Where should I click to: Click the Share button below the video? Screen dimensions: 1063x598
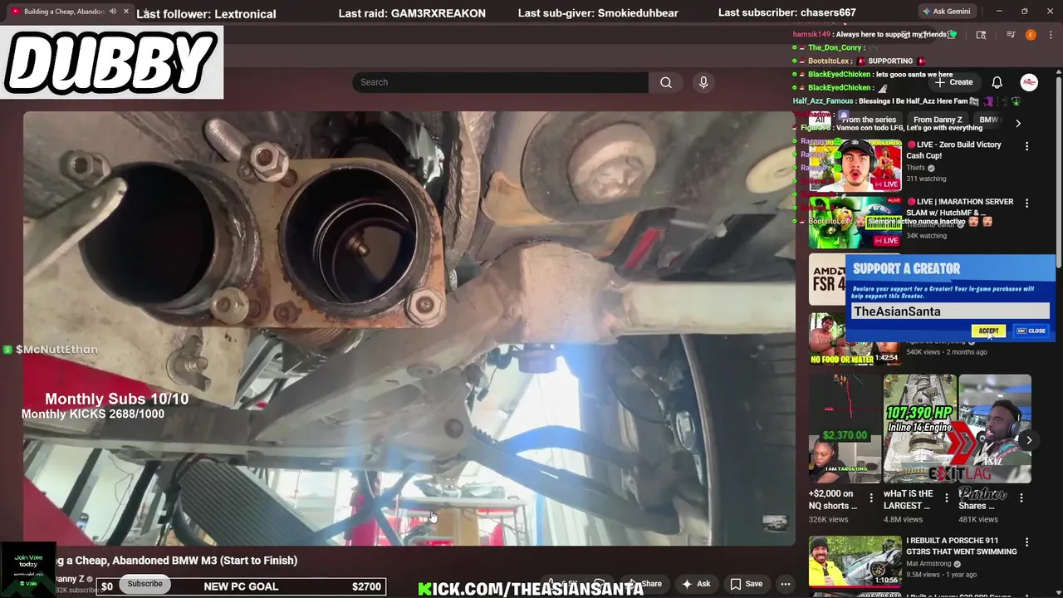point(645,584)
